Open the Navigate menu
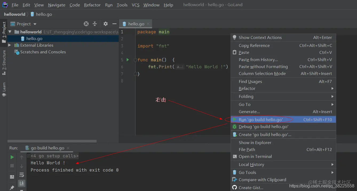This screenshot has width=357, height=191. point(57,5)
